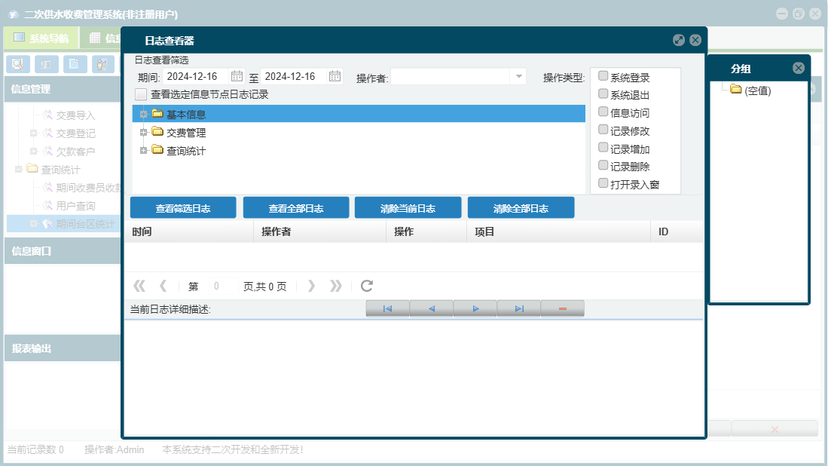Check the 记录修改 operation type
Screen dimensions: 828x466
tap(603, 130)
